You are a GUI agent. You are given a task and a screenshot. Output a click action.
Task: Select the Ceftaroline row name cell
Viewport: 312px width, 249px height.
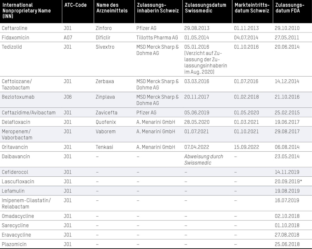point(15,28)
